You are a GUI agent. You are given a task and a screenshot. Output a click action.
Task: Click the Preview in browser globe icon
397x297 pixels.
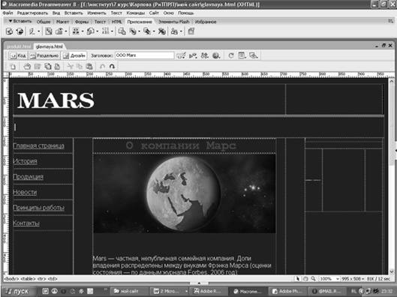coord(216,55)
